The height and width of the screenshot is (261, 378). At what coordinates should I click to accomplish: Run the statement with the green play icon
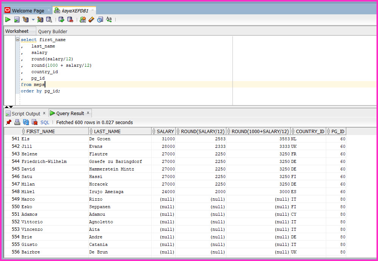(8, 20)
